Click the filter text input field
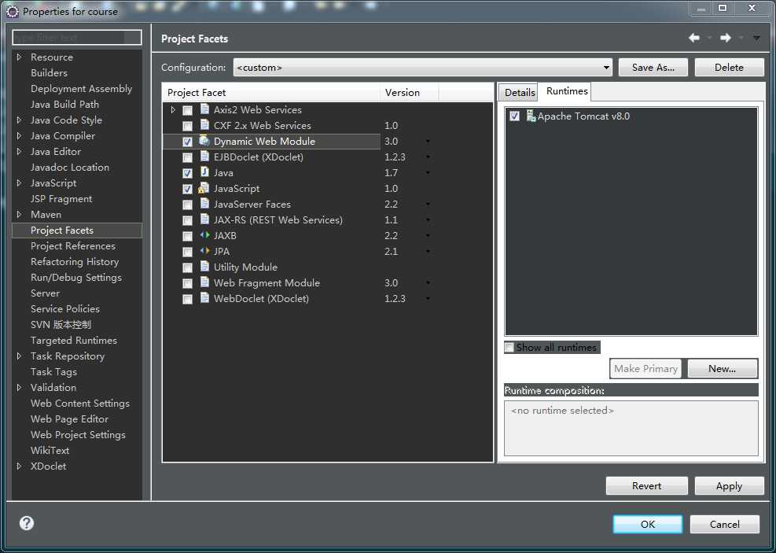 tap(77, 37)
